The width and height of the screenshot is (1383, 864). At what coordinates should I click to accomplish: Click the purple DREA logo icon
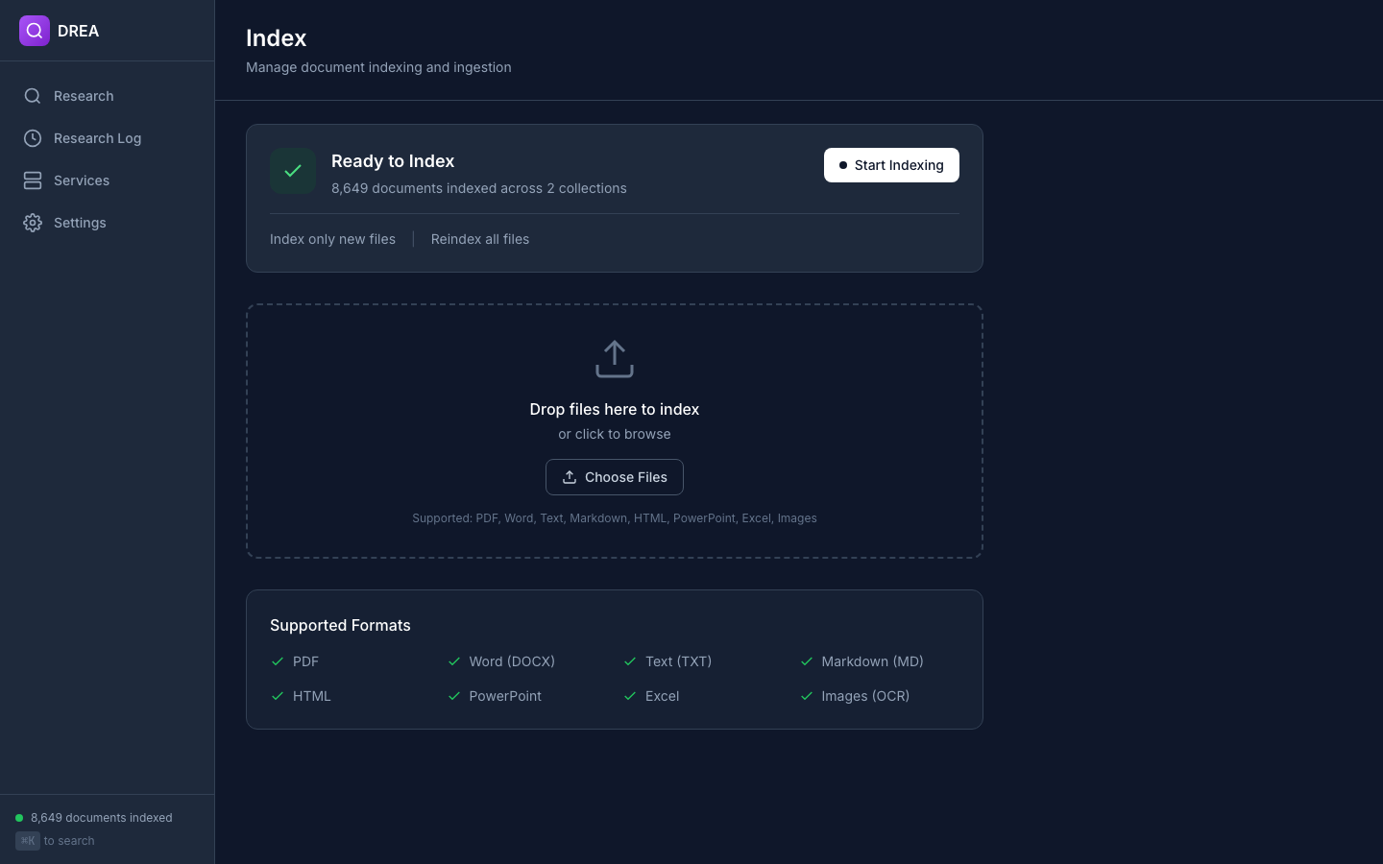(x=35, y=31)
